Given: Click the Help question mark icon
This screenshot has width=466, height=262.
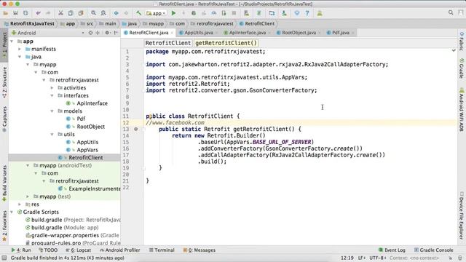Looking at the screenshot, I should 307,13.
